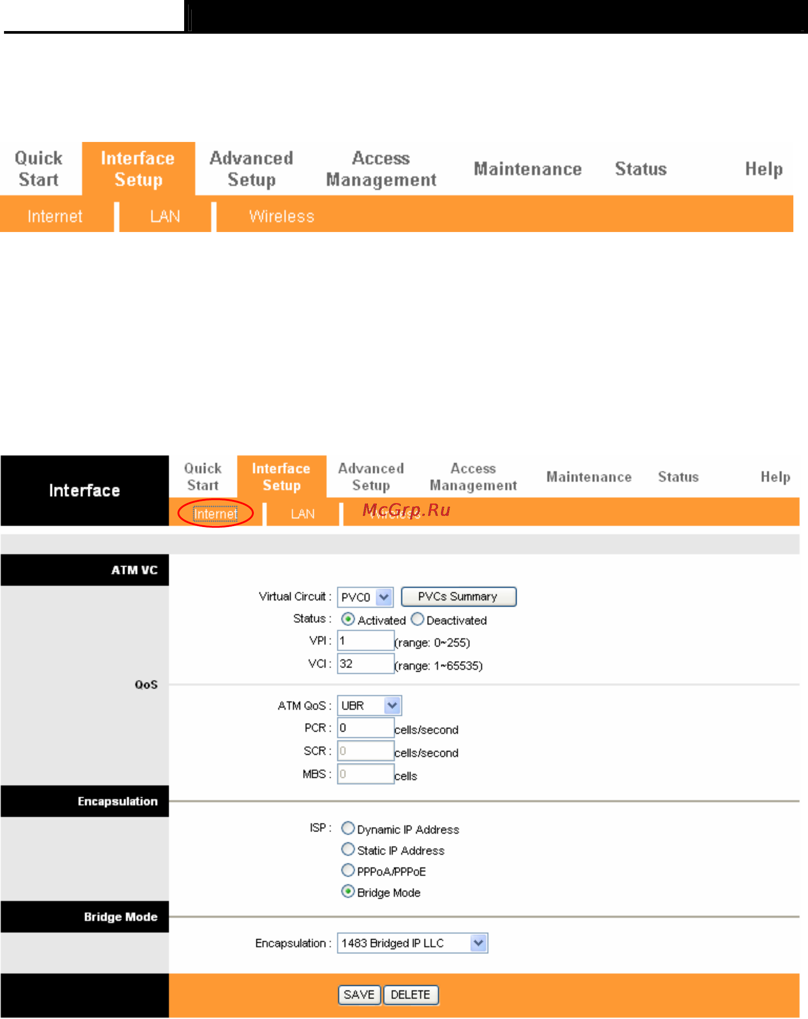Click the circled Internet submenu link
The height and width of the screenshot is (1019, 808).
pyautogui.click(x=215, y=514)
